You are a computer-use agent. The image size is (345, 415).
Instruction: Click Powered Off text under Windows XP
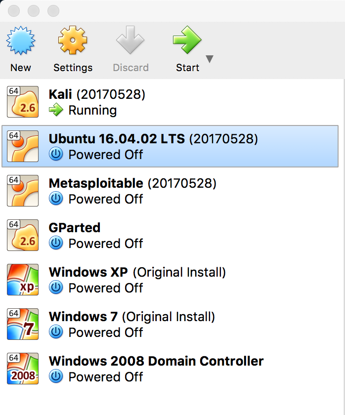[106, 288]
